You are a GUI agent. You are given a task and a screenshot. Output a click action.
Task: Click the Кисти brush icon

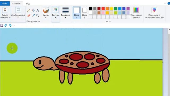[x=46, y=10]
